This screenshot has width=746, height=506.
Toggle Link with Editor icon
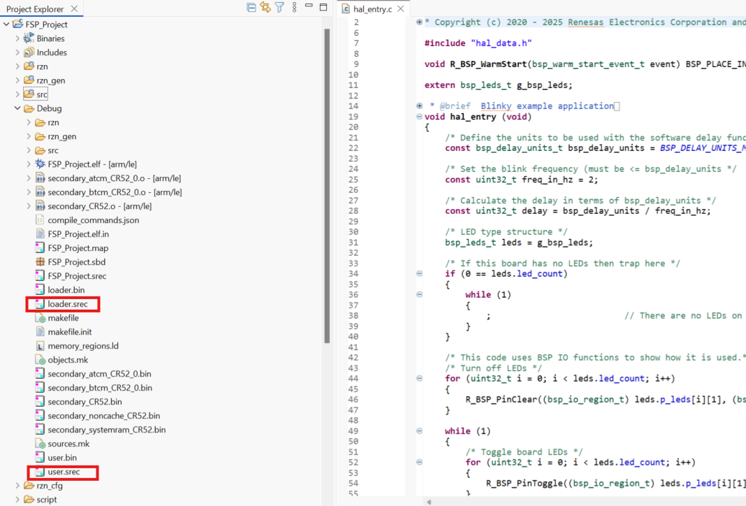click(264, 6)
